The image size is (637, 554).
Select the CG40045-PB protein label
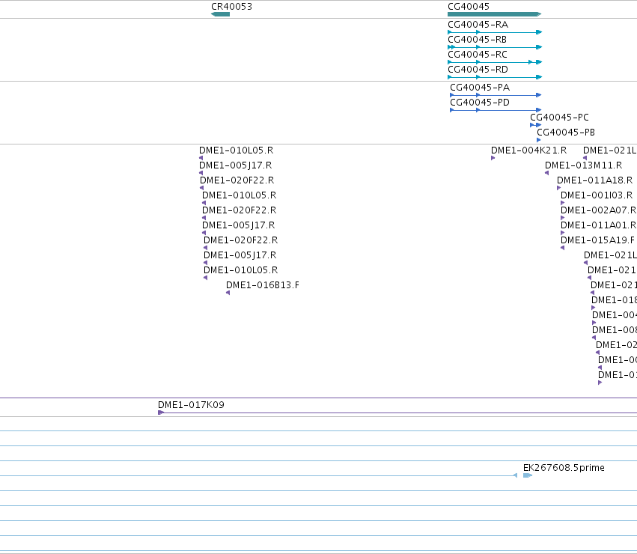coord(566,133)
